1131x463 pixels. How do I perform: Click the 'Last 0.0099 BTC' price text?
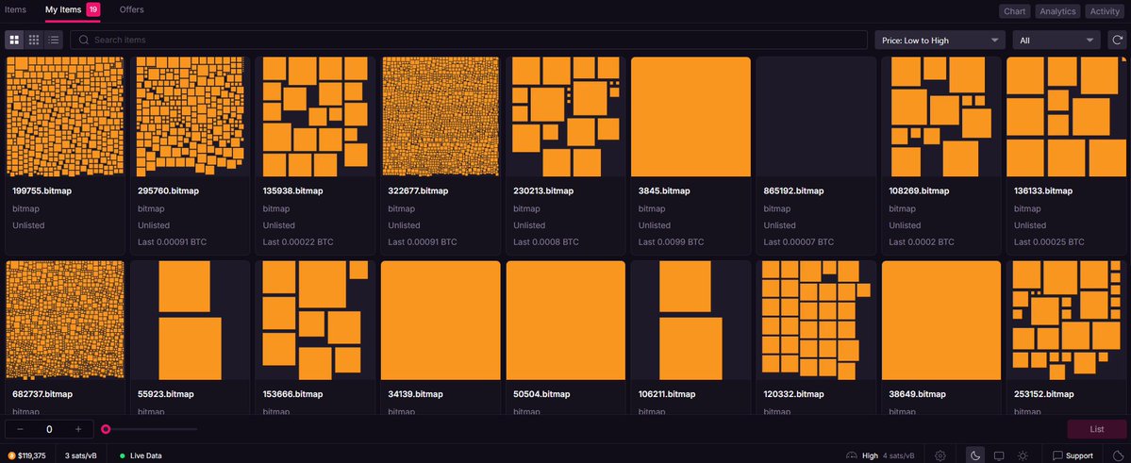(x=671, y=242)
